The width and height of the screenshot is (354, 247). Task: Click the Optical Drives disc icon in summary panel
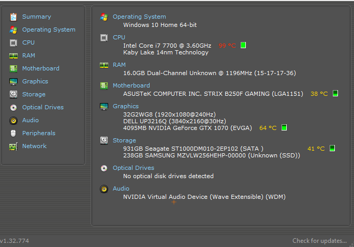pos(104,168)
